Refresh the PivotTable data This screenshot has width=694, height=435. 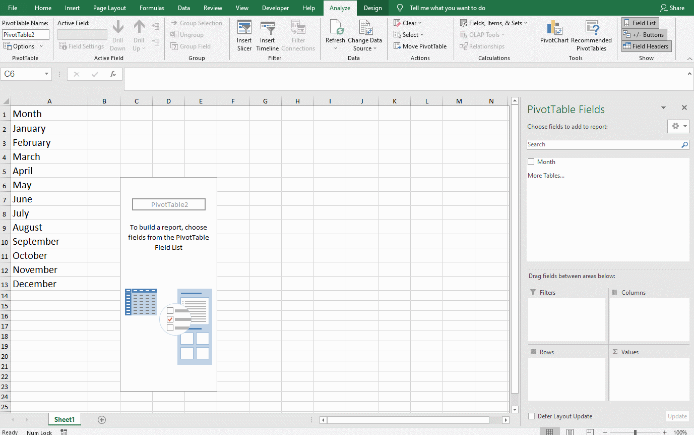(335, 34)
